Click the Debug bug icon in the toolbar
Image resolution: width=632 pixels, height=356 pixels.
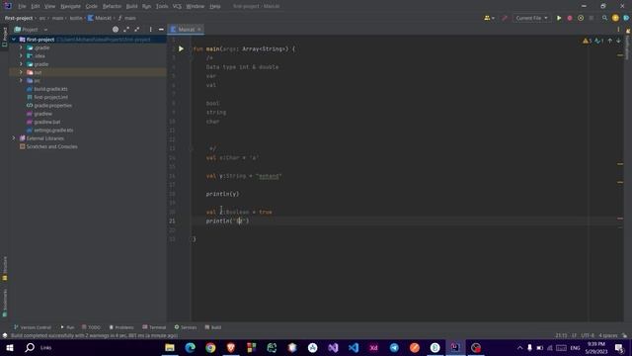[570, 18]
